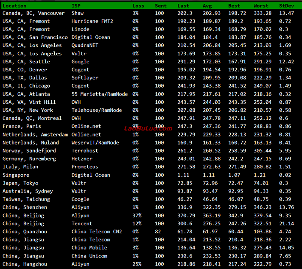This screenshot has height=269, width=302.
Task: Click the Linode ISP name
Action: 80,29
